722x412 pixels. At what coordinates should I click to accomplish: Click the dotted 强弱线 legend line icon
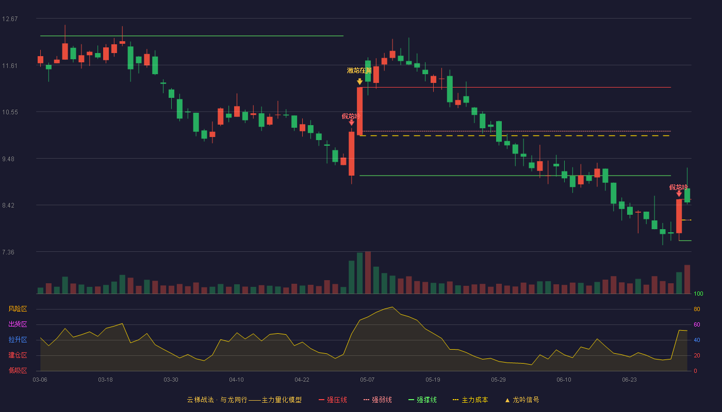(366, 400)
